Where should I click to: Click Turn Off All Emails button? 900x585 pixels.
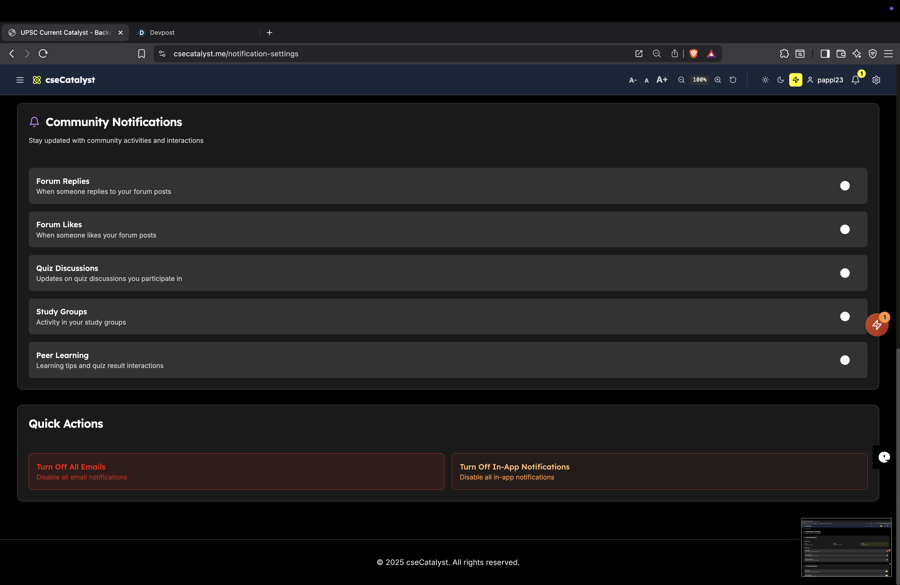click(236, 471)
